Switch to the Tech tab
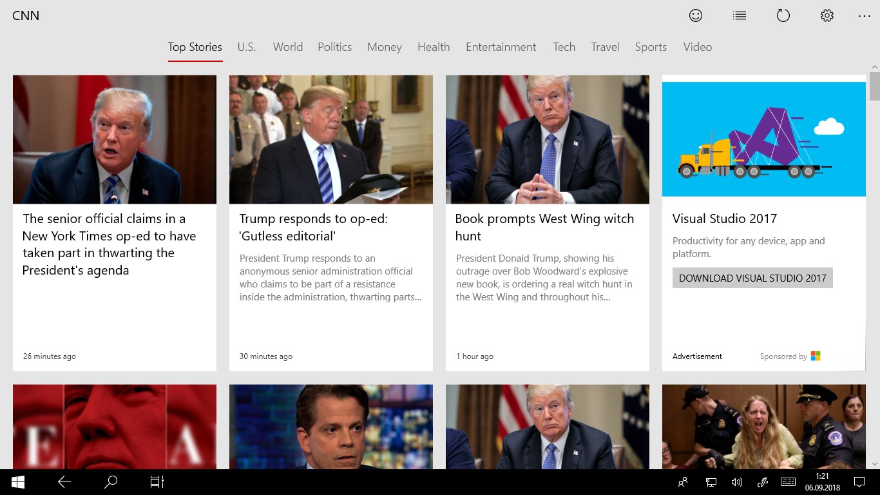Viewport: 880px width, 495px height. click(x=564, y=47)
